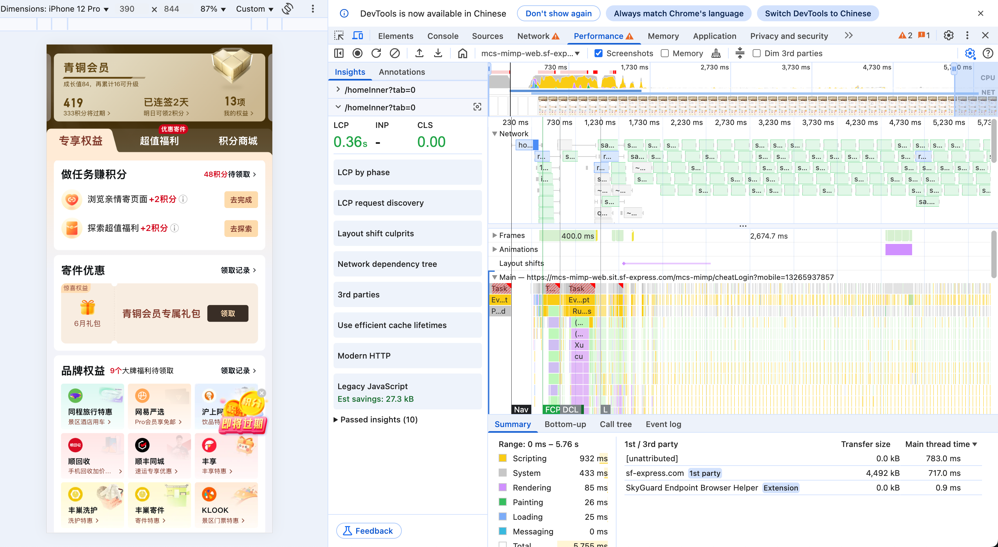Click the rotate device orientation icon
This screenshot has width=998, height=547.
tap(288, 9)
